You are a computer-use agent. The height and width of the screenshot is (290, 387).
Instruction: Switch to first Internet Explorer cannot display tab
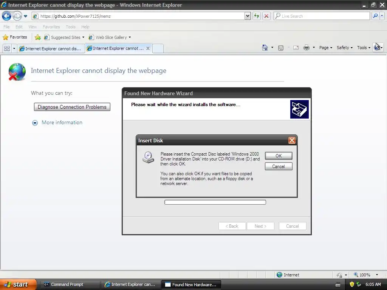(51, 49)
